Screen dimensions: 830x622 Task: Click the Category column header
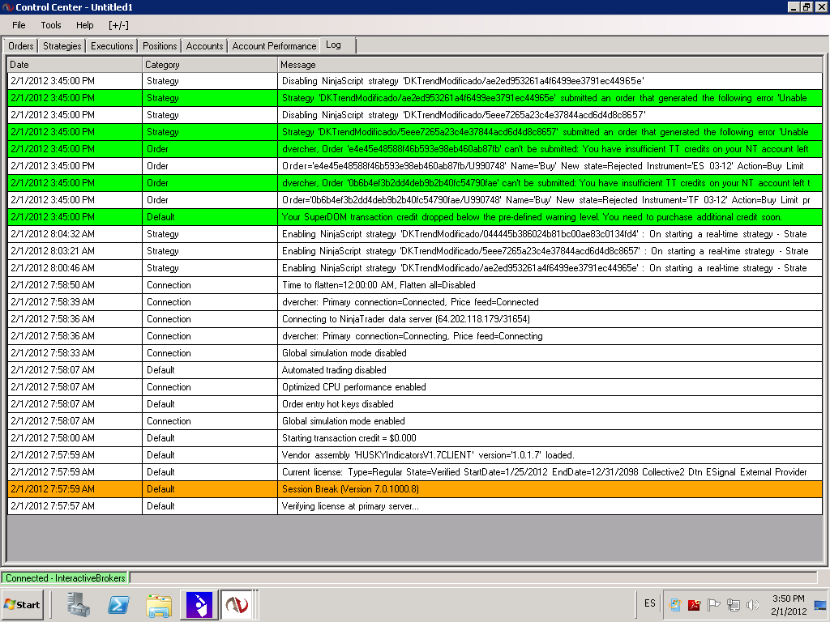(210, 65)
